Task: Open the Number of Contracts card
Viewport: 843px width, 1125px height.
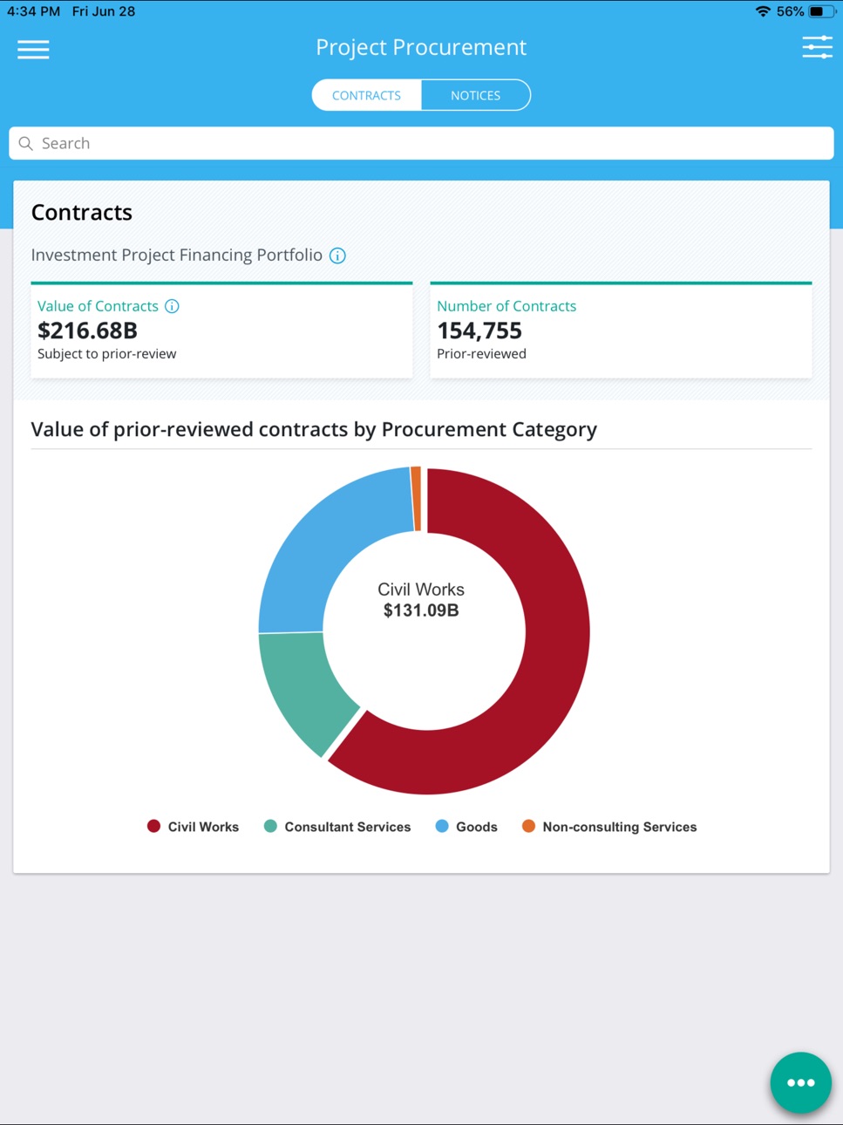Action: point(621,331)
